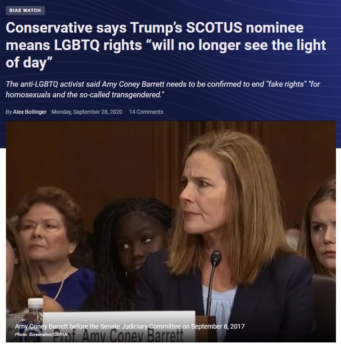This screenshot has width=341, height=347.
Task: Open the BIAS WATCH category tag
Action: click(25, 10)
